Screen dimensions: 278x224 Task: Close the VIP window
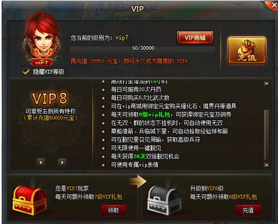274,5
